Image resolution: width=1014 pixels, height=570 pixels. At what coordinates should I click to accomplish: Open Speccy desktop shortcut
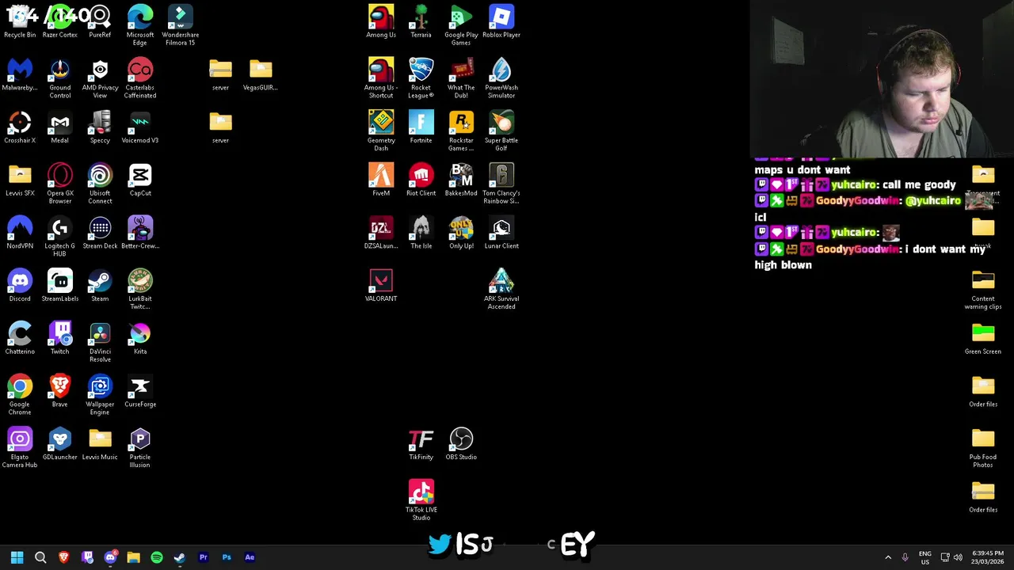pyautogui.click(x=100, y=128)
